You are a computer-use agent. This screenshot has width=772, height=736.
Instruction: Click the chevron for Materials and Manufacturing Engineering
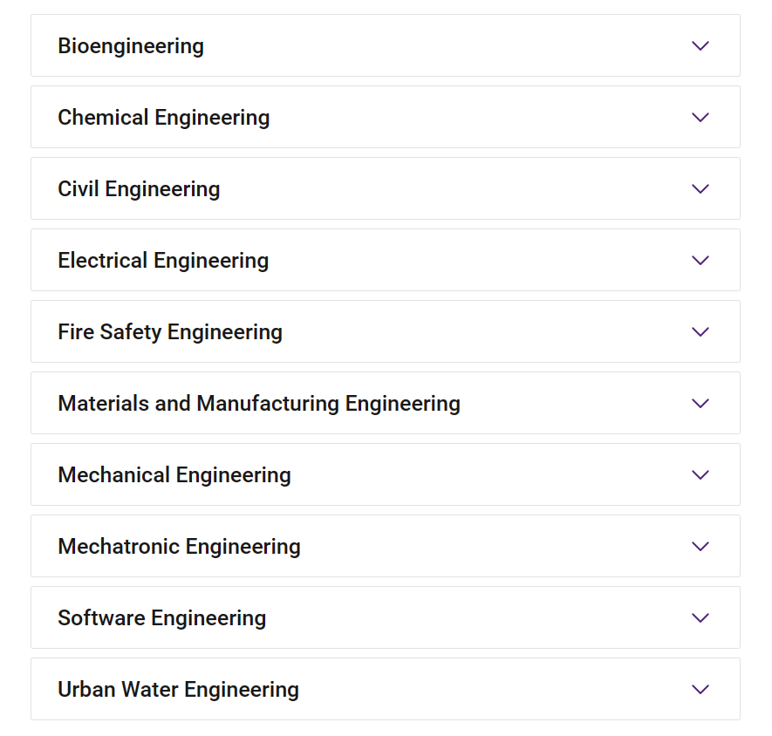point(700,403)
